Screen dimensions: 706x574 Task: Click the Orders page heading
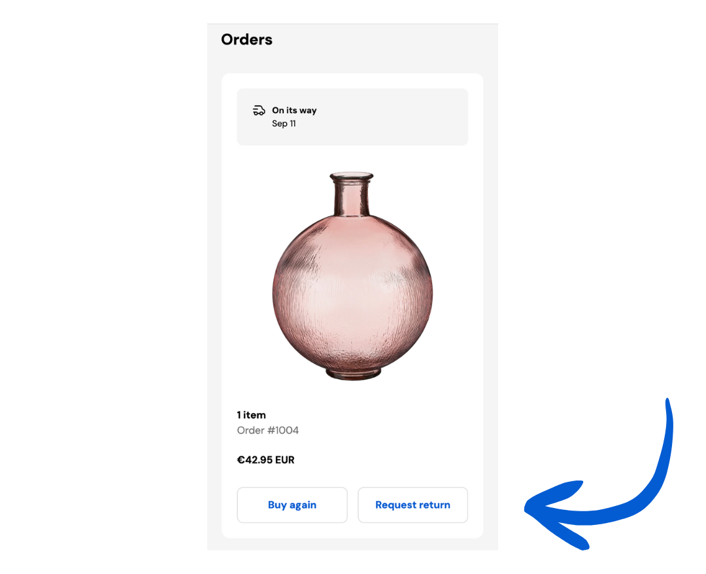pyautogui.click(x=246, y=40)
